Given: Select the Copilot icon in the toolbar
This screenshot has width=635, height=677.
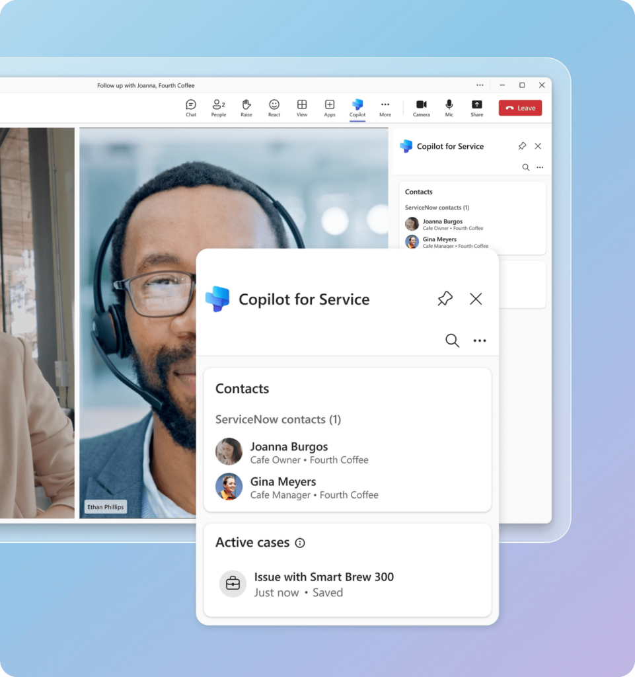Looking at the screenshot, I should [357, 107].
